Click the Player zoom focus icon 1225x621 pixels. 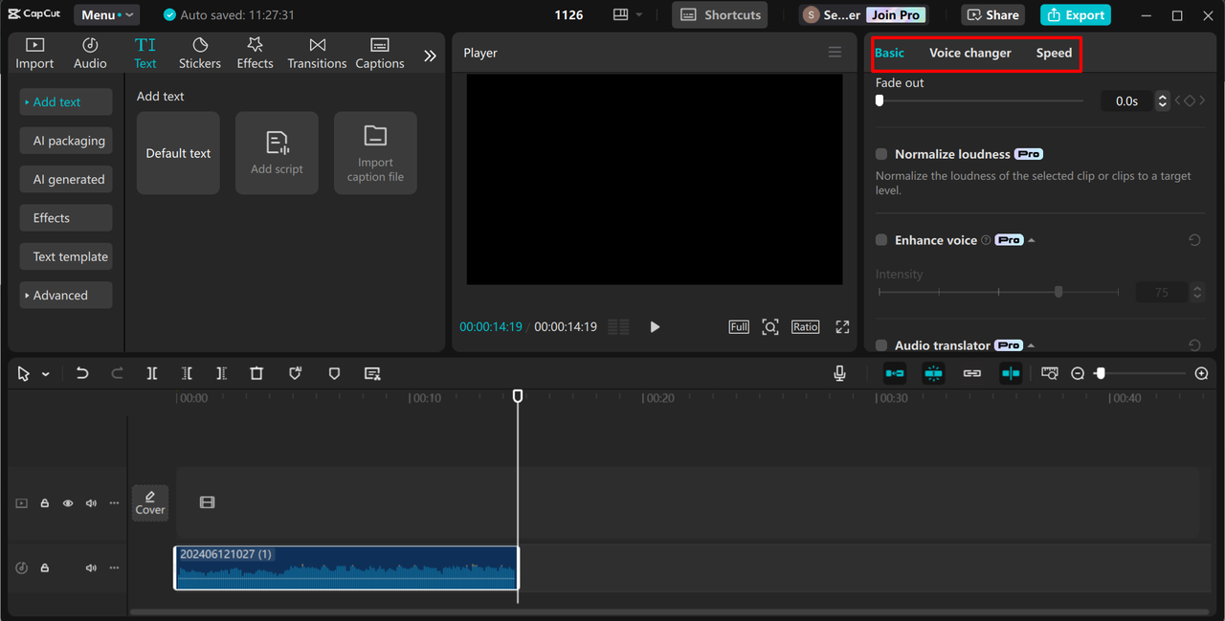pos(770,327)
